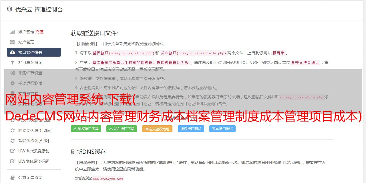Click the highlighted 根目录 text
Viewport: 366px width, 183px height.
(279, 53)
